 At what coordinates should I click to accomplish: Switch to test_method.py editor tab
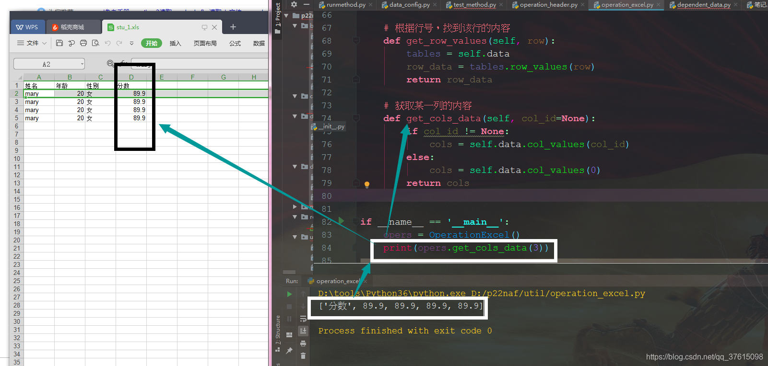474,5
